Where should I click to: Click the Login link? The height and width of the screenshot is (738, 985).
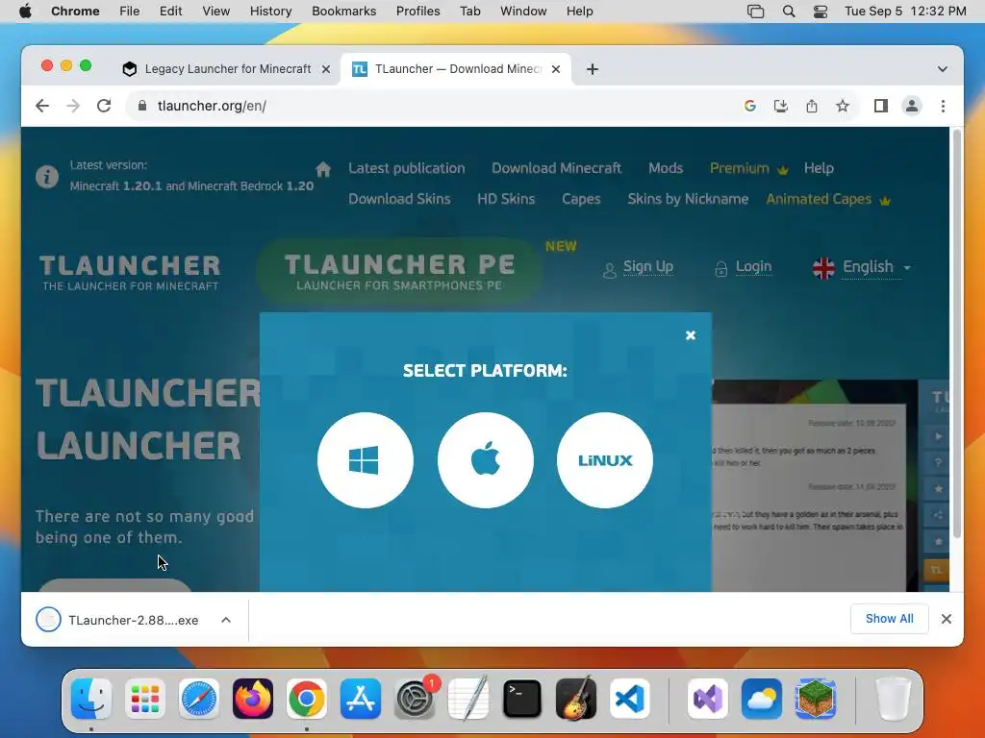[x=753, y=267]
